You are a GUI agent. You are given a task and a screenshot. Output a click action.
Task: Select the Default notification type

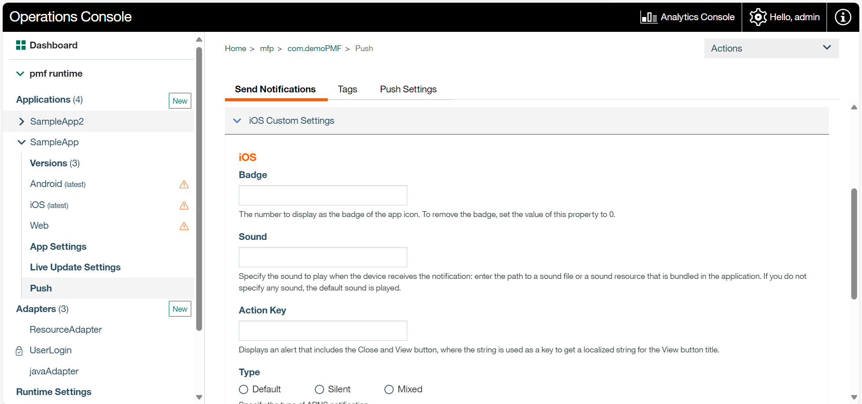pos(244,389)
